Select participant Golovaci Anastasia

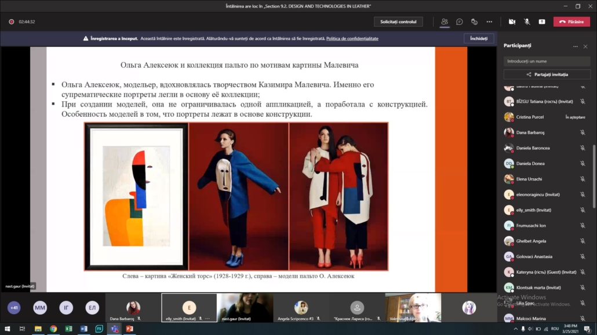click(x=547, y=257)
